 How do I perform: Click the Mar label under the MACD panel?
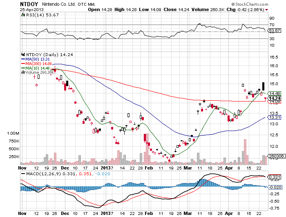pos(188,213)
